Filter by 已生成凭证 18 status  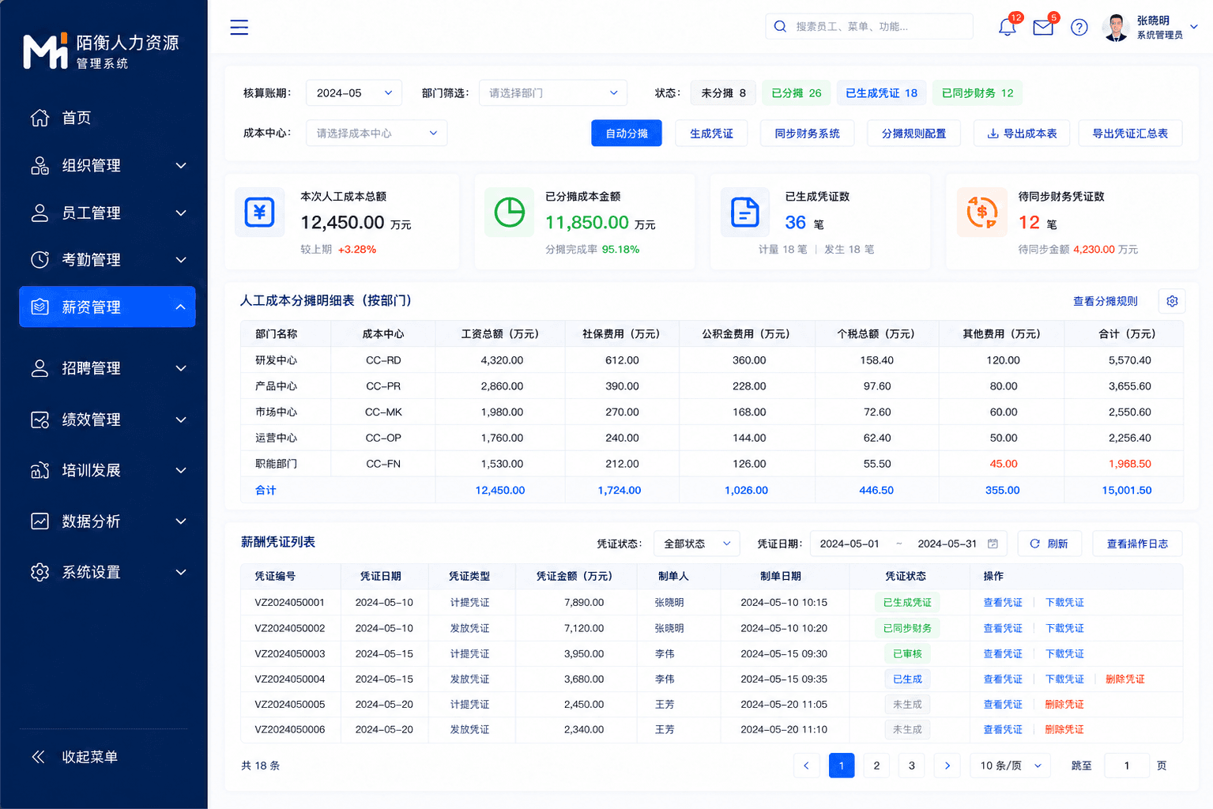pyautogui.click(x=881, y=93)
